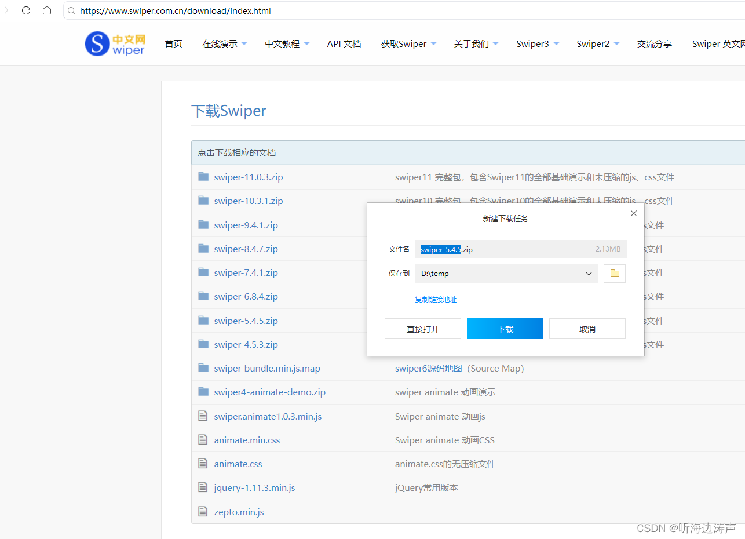Close the 新建下载任务 dialog
This screenshot has width=745, height=539.
634,213
